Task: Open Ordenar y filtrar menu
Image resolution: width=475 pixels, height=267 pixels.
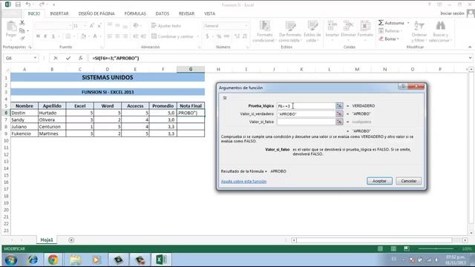Action: pos(419,31)
